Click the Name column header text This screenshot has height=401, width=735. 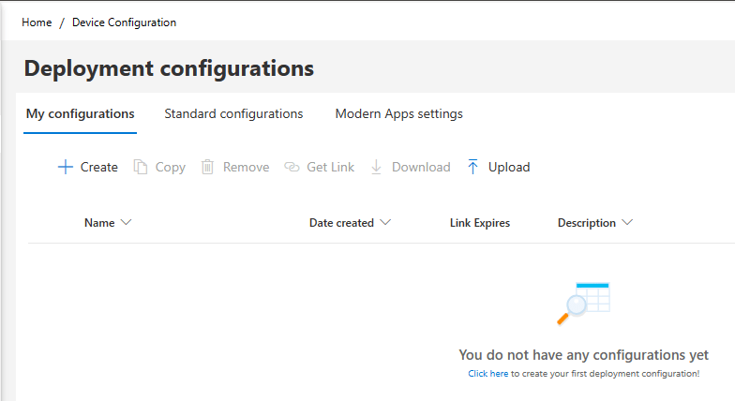[x=99, y=223]
